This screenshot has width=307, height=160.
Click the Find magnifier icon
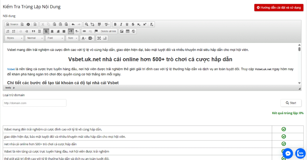pyautogui.click(x=86, y=24)
